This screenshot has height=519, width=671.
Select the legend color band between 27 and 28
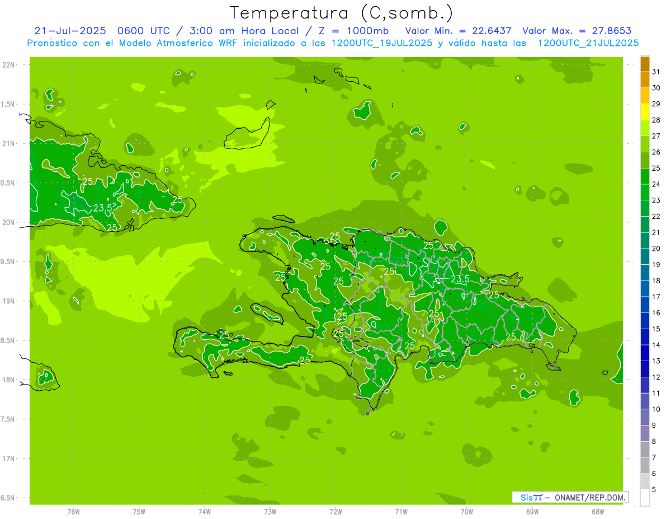point(645,128)
